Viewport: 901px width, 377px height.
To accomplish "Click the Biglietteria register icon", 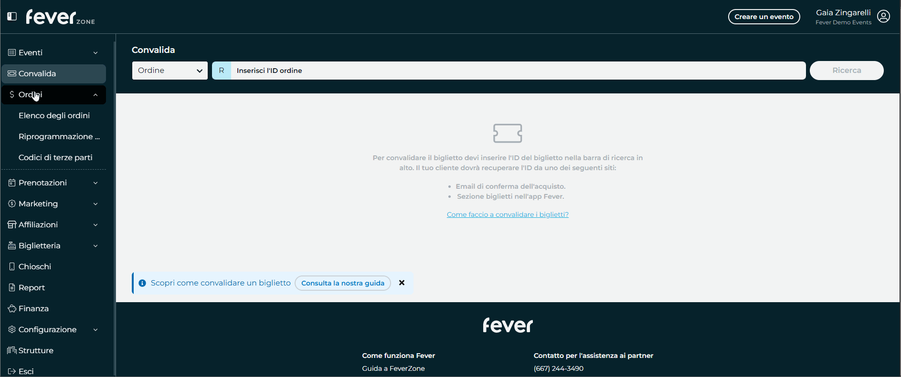I will pos(12,245).
